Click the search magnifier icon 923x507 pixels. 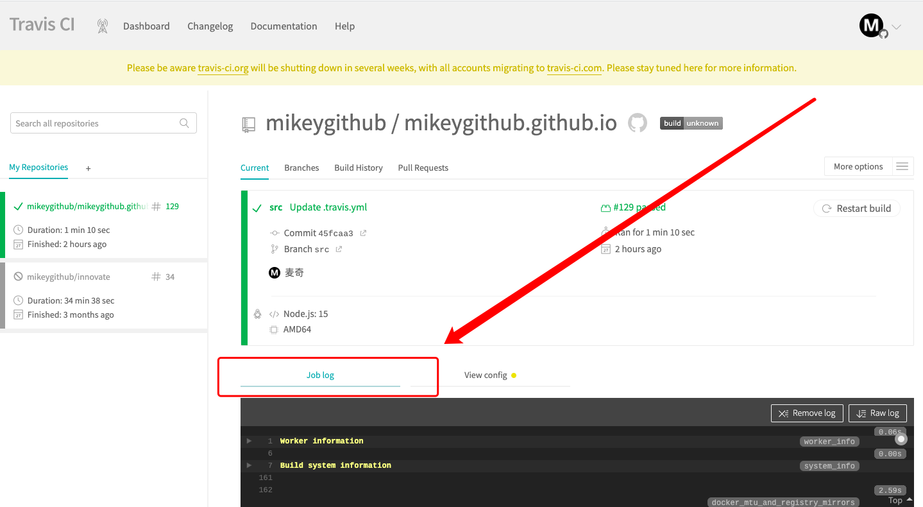coord(184,123)
